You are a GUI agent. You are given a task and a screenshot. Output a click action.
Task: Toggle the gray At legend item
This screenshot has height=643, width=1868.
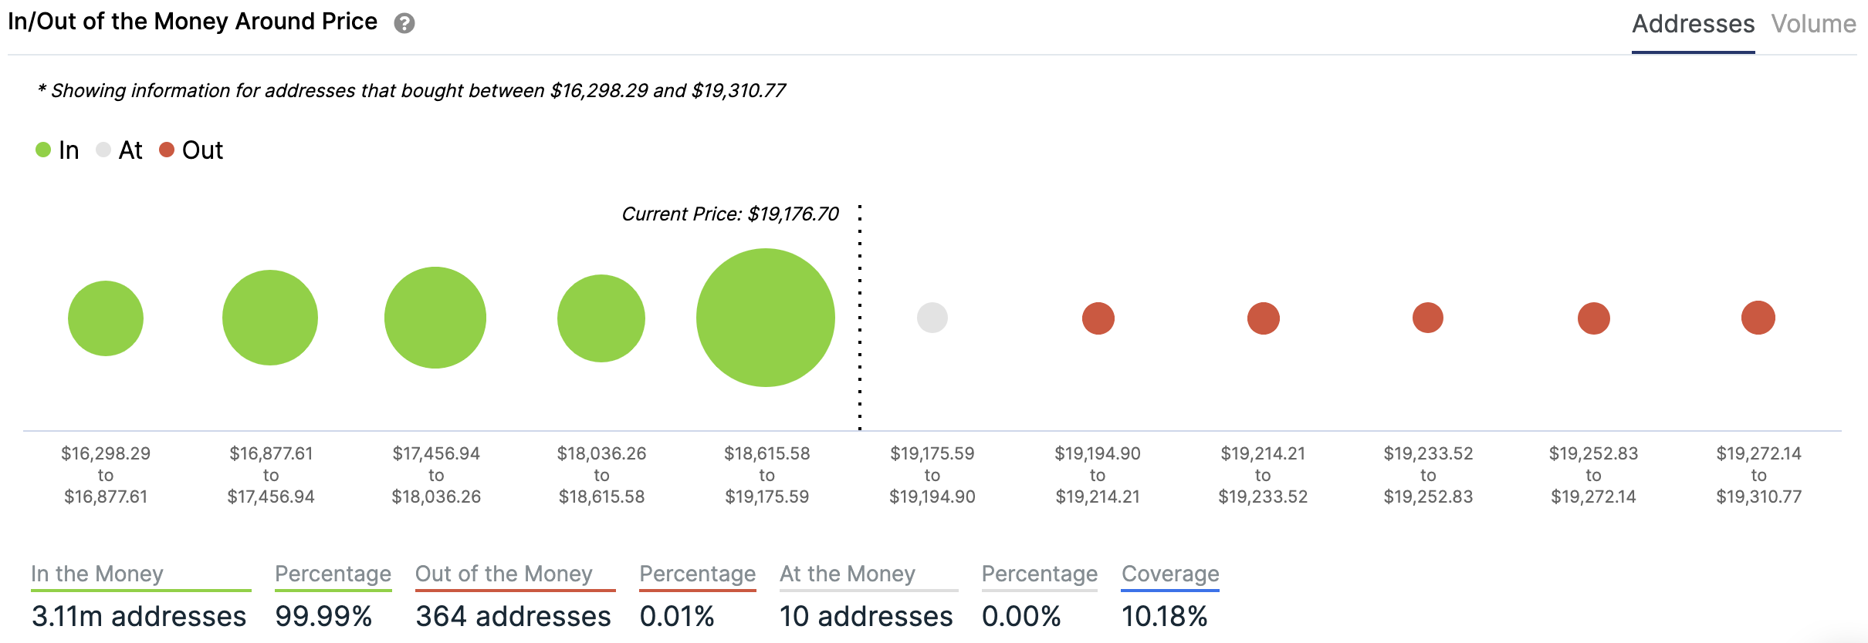tap(120, 150)
